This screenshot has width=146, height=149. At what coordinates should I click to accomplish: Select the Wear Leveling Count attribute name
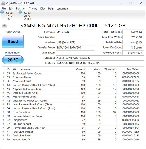(x=24, y=97)
